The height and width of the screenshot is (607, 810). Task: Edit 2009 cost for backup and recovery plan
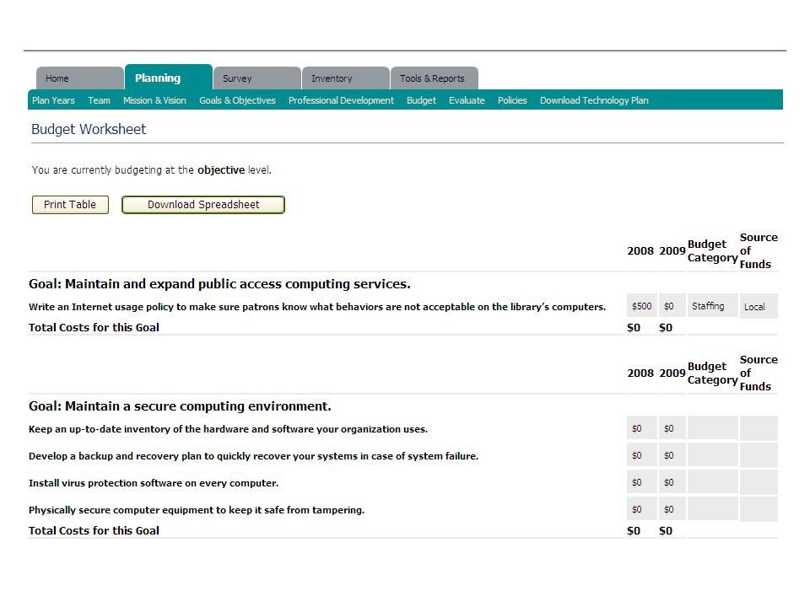coord(672,455)
